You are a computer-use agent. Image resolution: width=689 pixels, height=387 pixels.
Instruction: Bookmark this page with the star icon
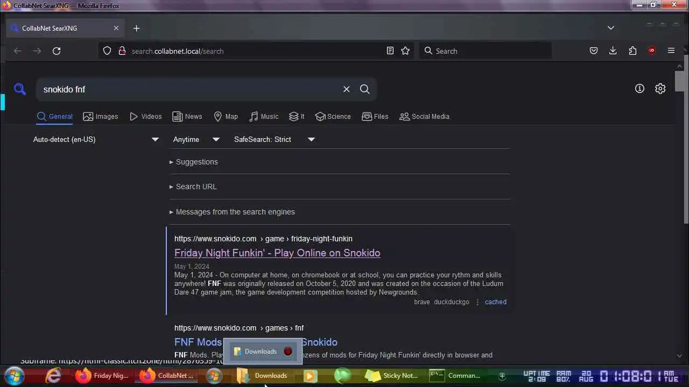pyautogui.click(x=405, y=51)
